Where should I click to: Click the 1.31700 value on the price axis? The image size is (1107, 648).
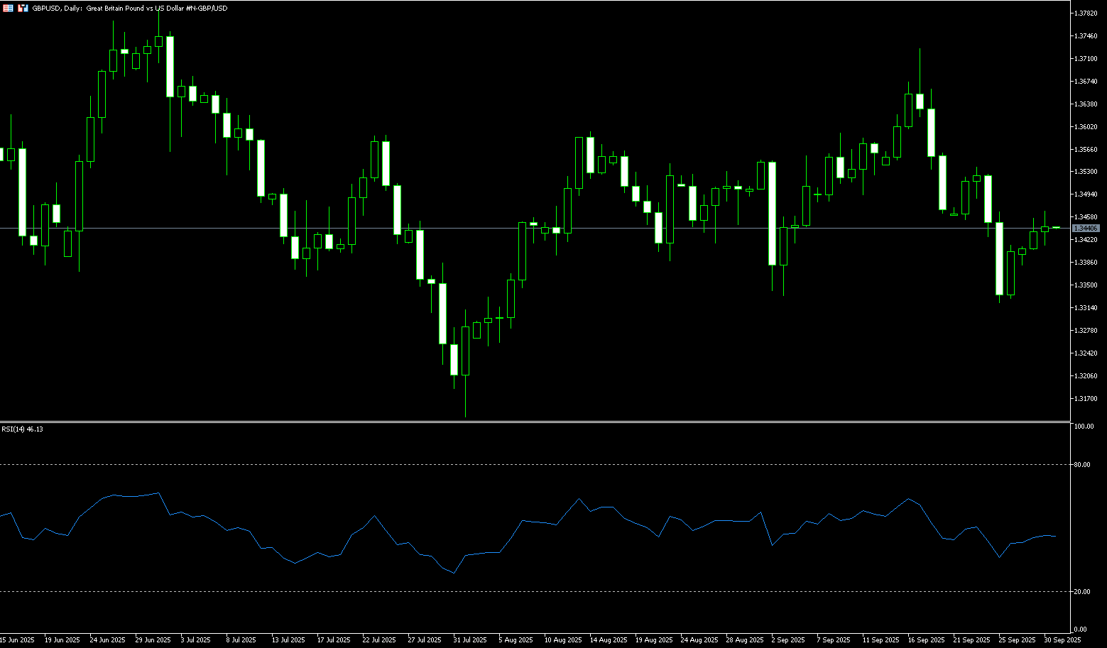pos(1087,399)
